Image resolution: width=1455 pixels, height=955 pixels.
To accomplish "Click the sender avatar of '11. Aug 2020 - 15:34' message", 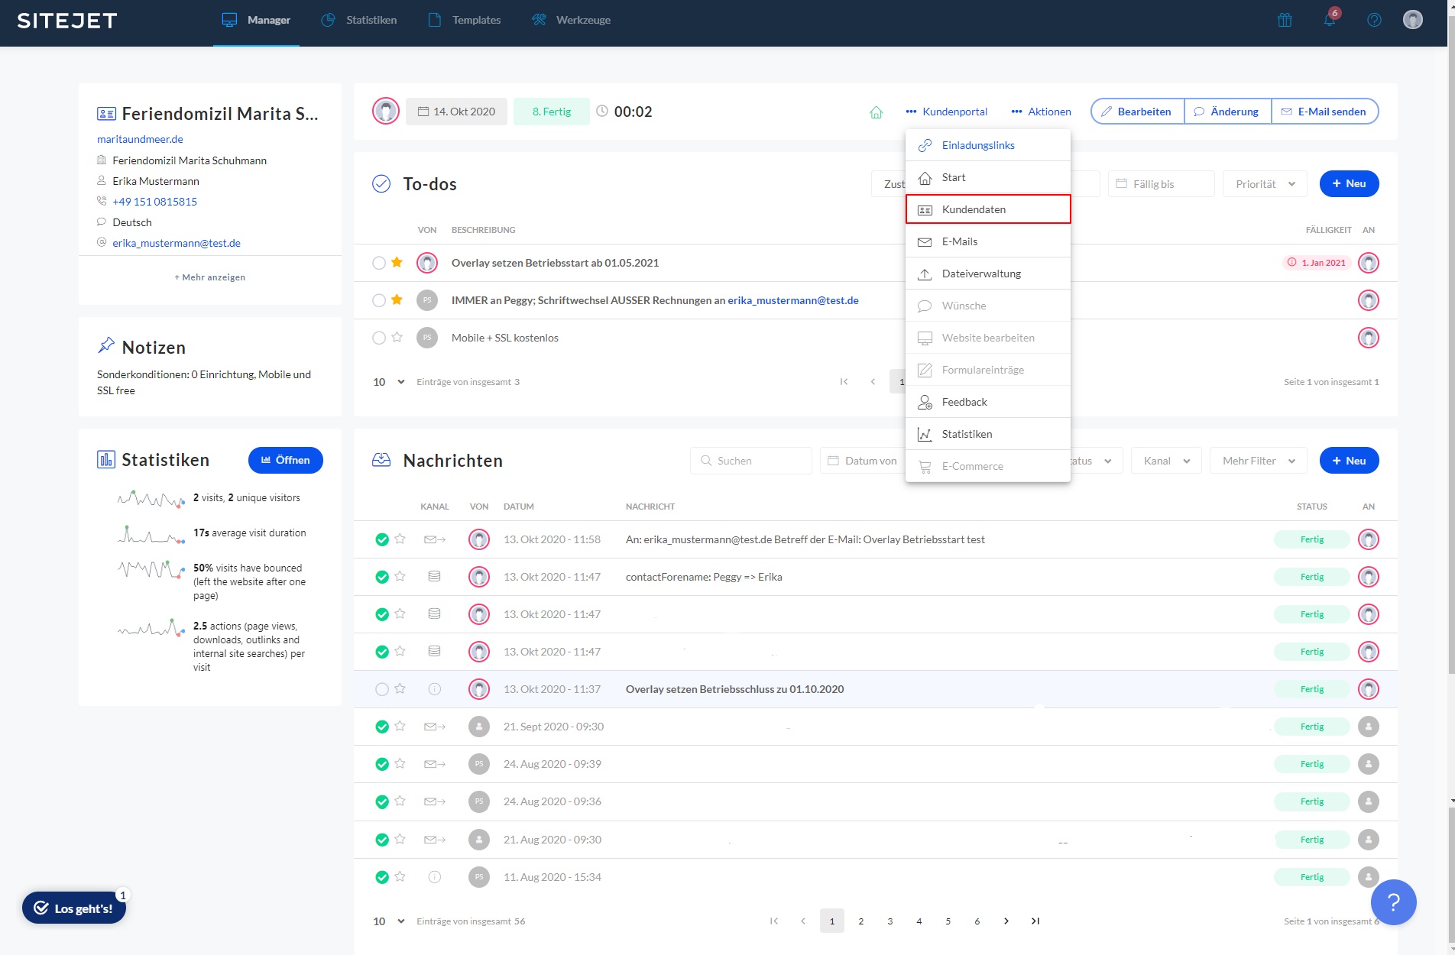I will [x=479, y=877].
